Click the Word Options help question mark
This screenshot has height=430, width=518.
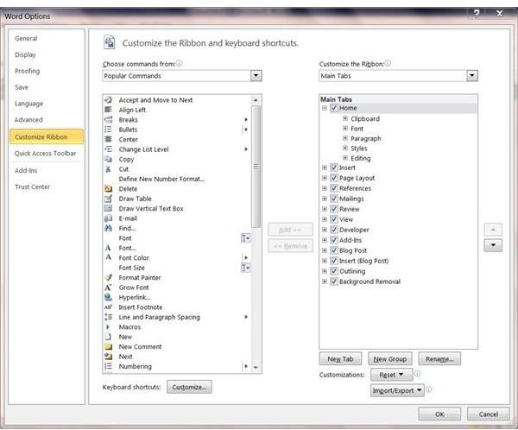click(x=477, y=13)
